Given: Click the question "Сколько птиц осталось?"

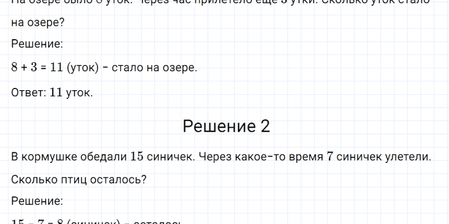Looking at the screenshot, I should 79,179.
